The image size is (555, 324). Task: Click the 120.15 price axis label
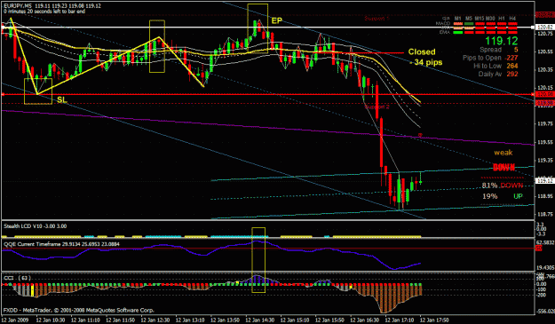click(x=545, y=88)
